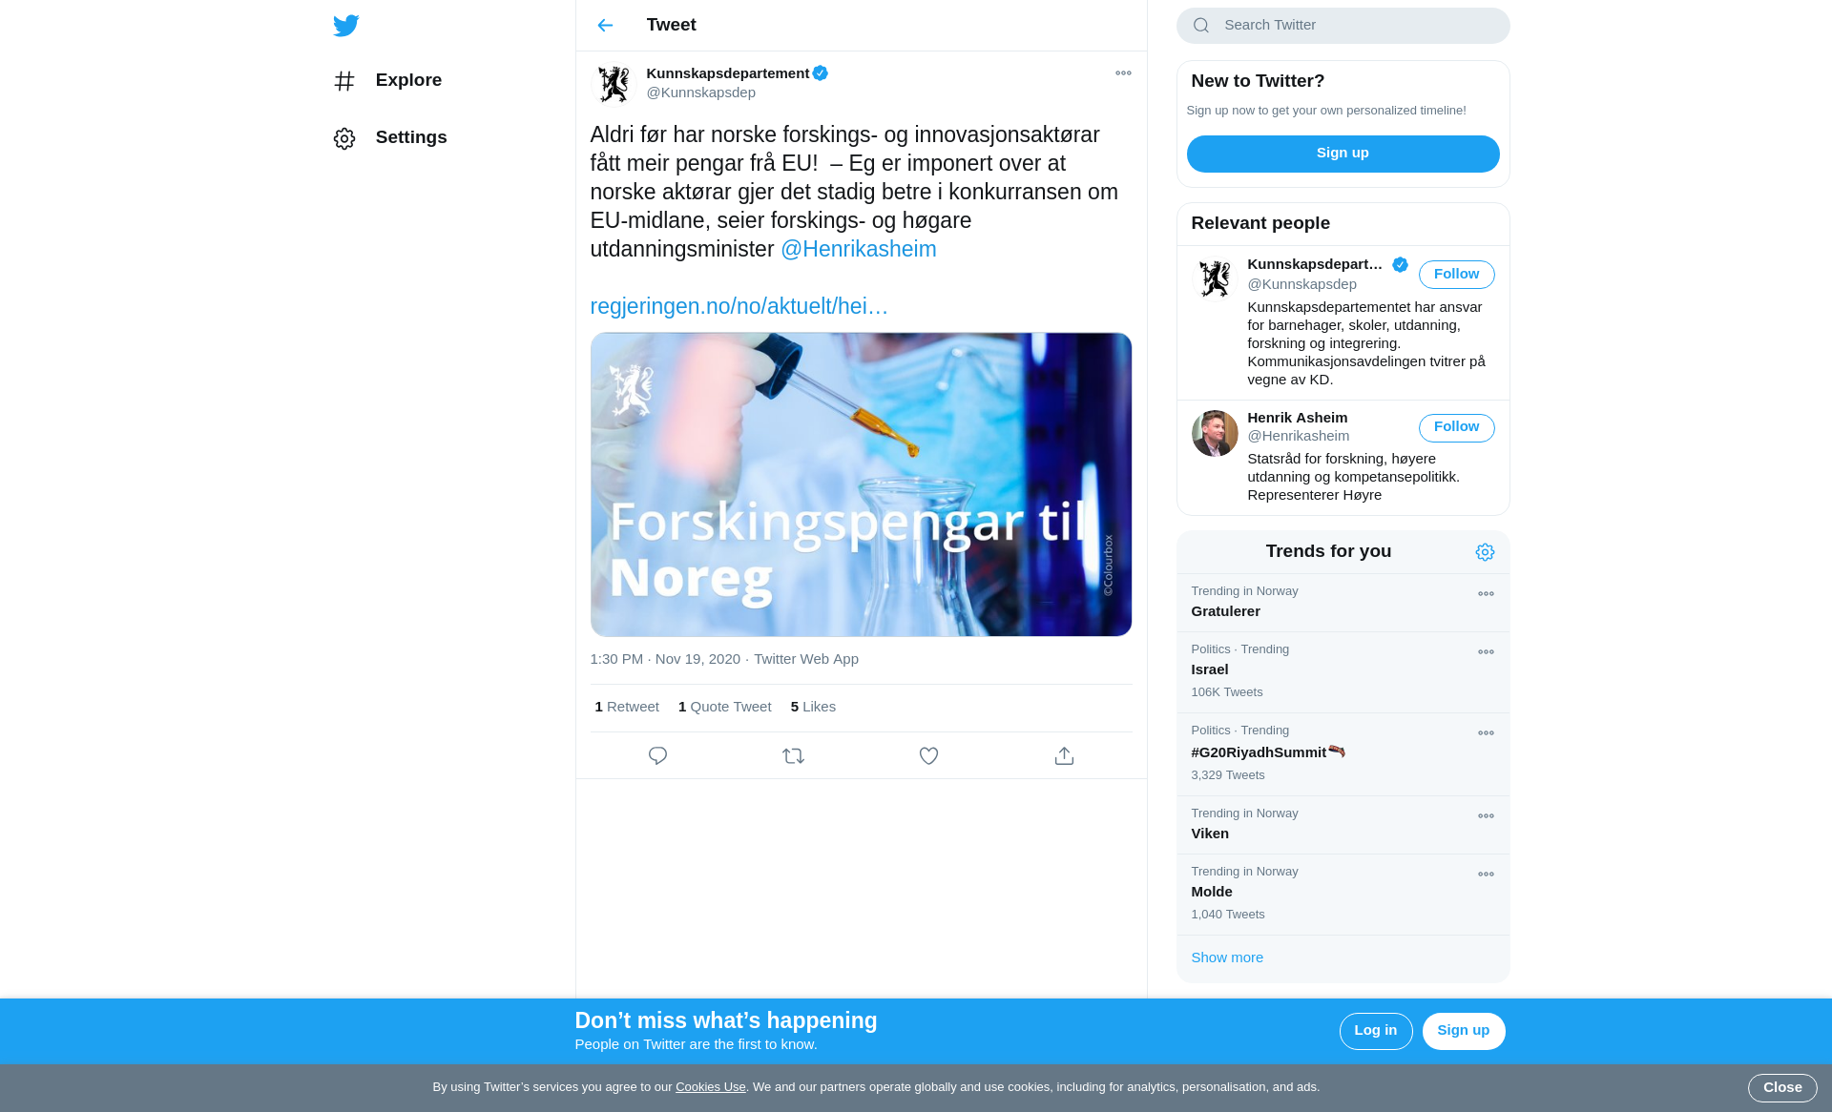Viewport: 1832px width, 1112px height.
Task: Click the Search Twitter field
Action: pyautogui.click(x=1343, y=26)
